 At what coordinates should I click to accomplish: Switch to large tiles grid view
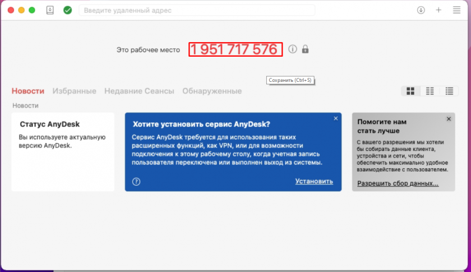click(x=410, y=91)
